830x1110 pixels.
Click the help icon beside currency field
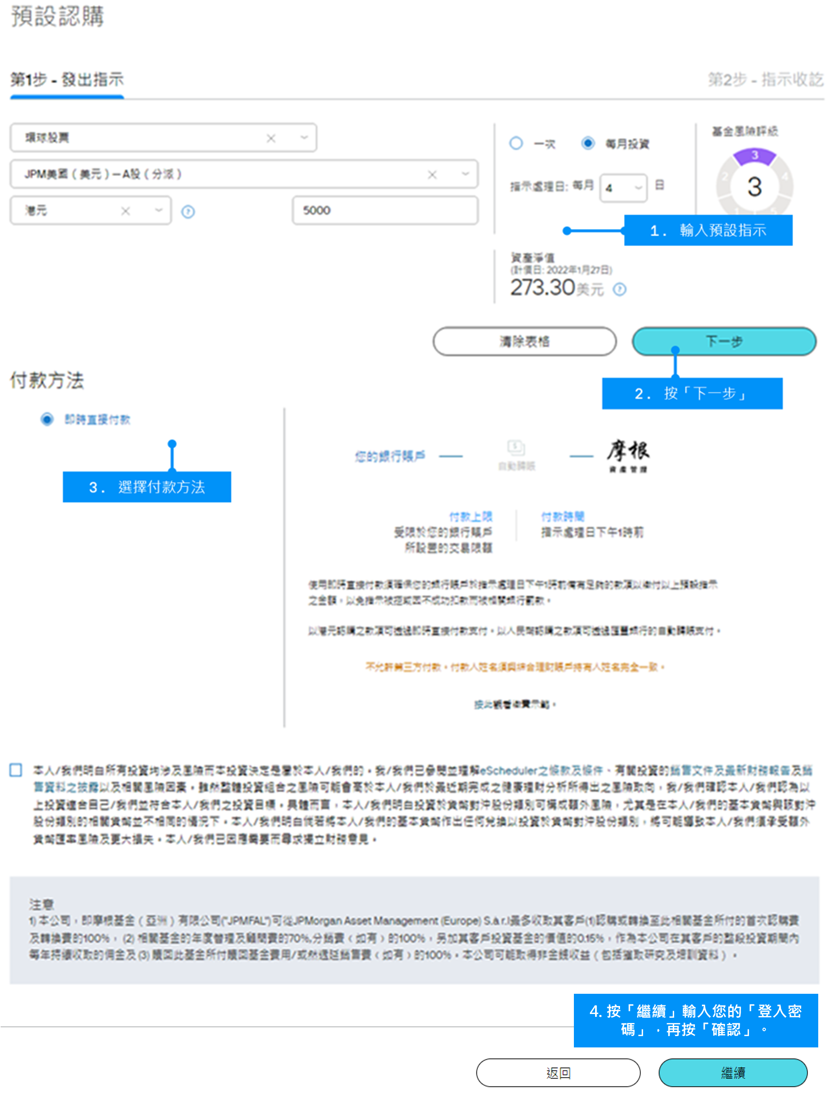[x=188, y=212]
